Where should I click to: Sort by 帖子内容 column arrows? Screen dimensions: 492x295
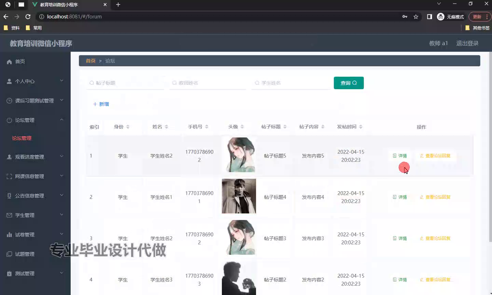323,127
